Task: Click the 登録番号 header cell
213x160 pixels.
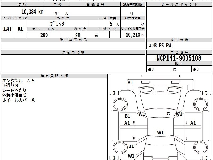Action: [95, 5]
